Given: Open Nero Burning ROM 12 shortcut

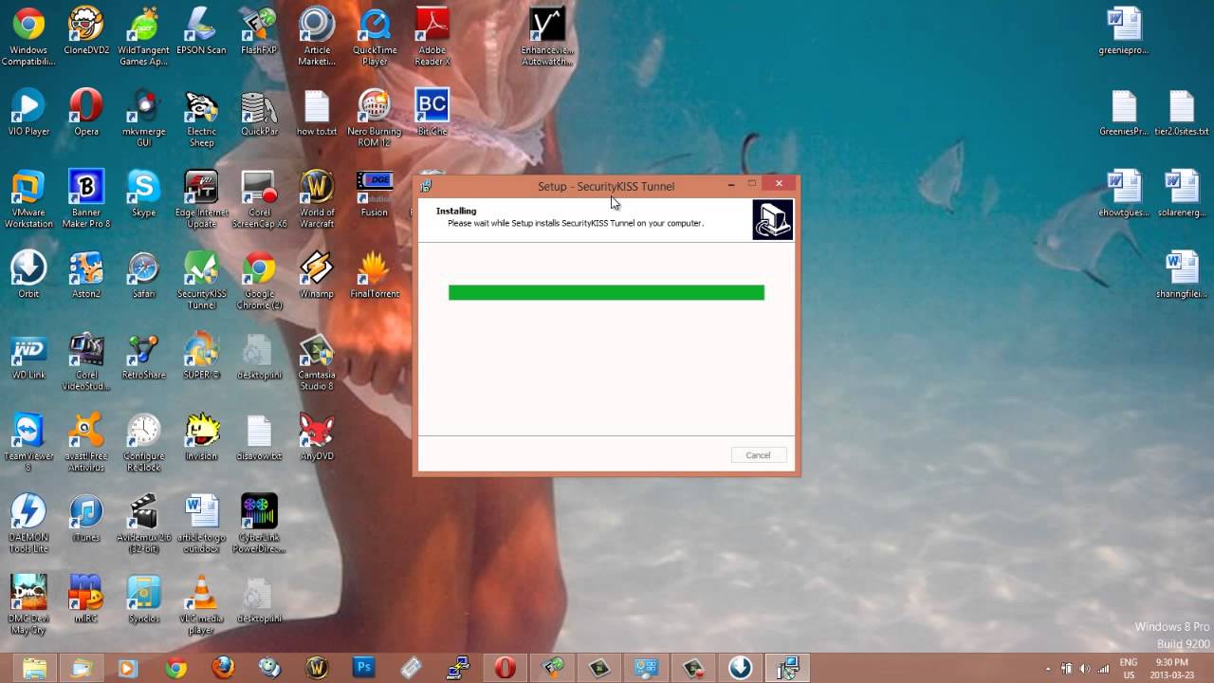Looking at the screenshot, I should point(374,118).
